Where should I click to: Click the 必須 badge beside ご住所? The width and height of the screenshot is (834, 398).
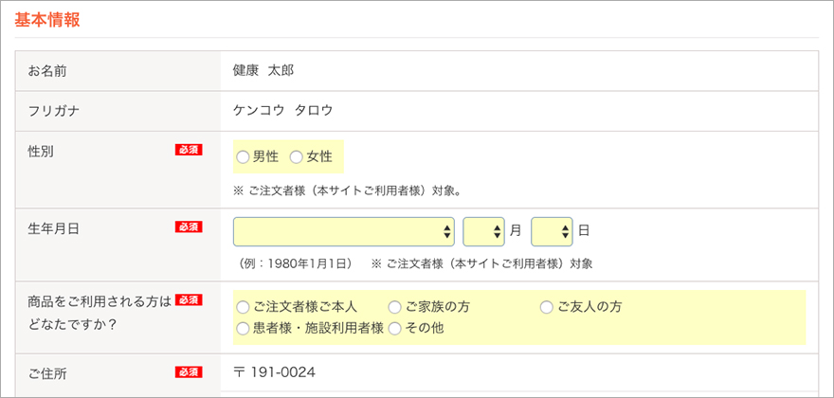pyautogui.click(x=189, y=372)
